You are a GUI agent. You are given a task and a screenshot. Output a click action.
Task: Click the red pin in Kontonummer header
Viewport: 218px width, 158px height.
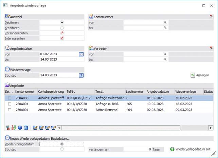click(x=211, y=16)
